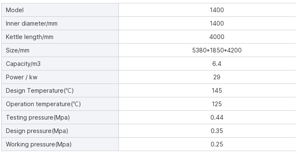Click the Kettle length/mm label

(30, 37)
